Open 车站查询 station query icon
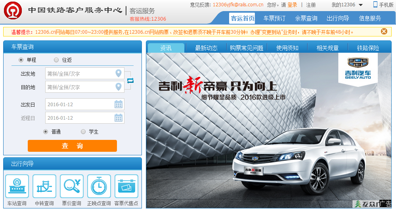Screen dimensions: 396x212 [x=17, y=186]
